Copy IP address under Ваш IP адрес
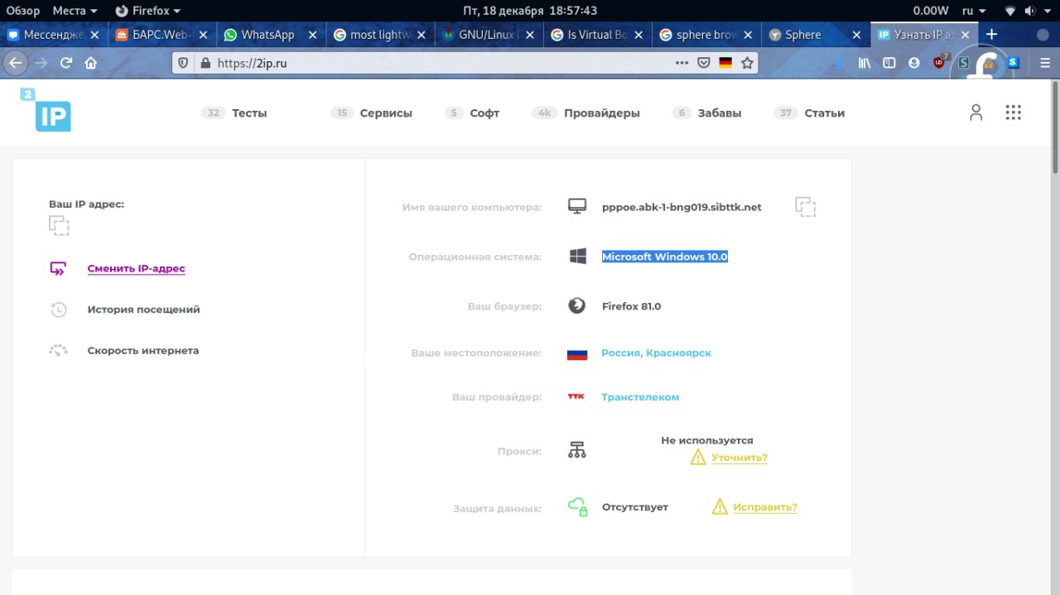1060x595 pixels. (x=59, y=226)
